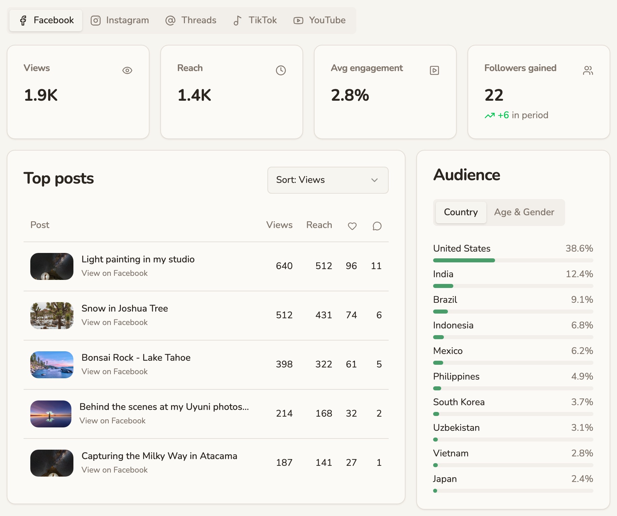
Task: Click the green trending-up arrow icon
Action: coord(490,116)
